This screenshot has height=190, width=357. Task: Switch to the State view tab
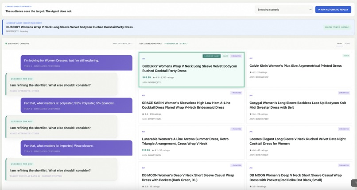point(347,44)
